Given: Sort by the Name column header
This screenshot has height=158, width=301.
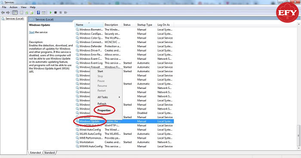Looking at the screenshot, I should click(89, 25).
